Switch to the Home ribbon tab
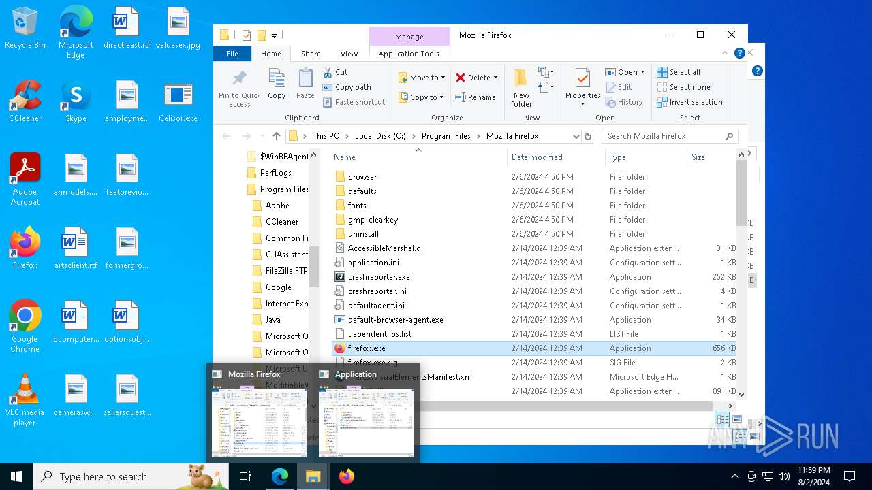 pos(270,54)
